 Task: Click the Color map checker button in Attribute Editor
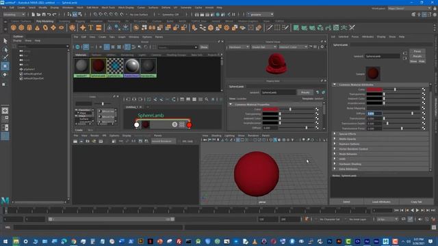[x=424, y=90]
